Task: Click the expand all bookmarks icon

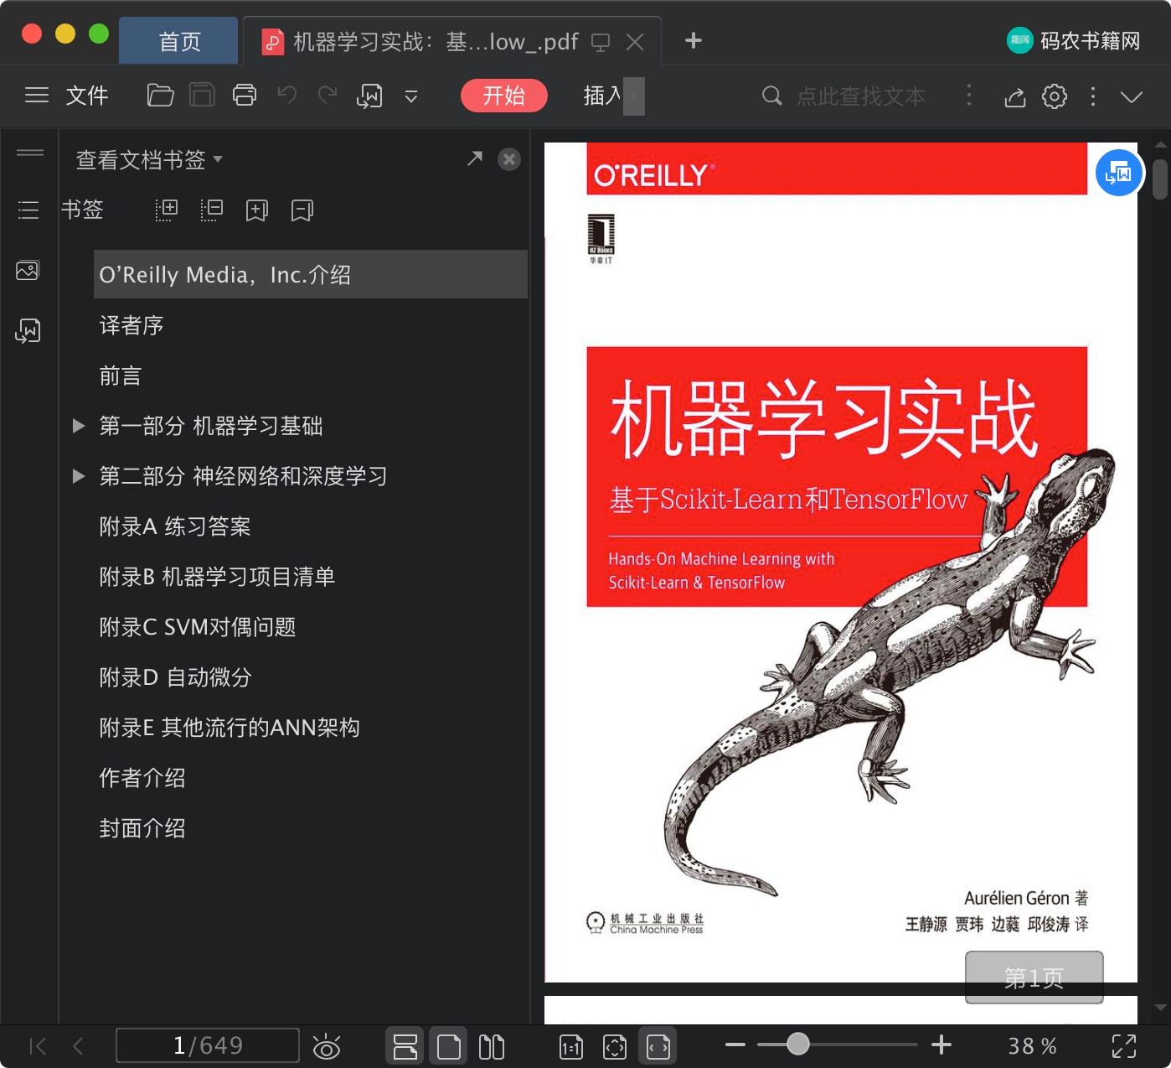Action: coord(167,210)
